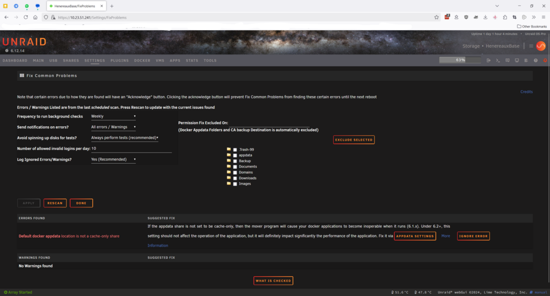Image resolution: width=550 pixels, height=296 pixels.
Task: Open the Log Ignored Errors/Warnings dropdown
Action: tap(113, 159)
